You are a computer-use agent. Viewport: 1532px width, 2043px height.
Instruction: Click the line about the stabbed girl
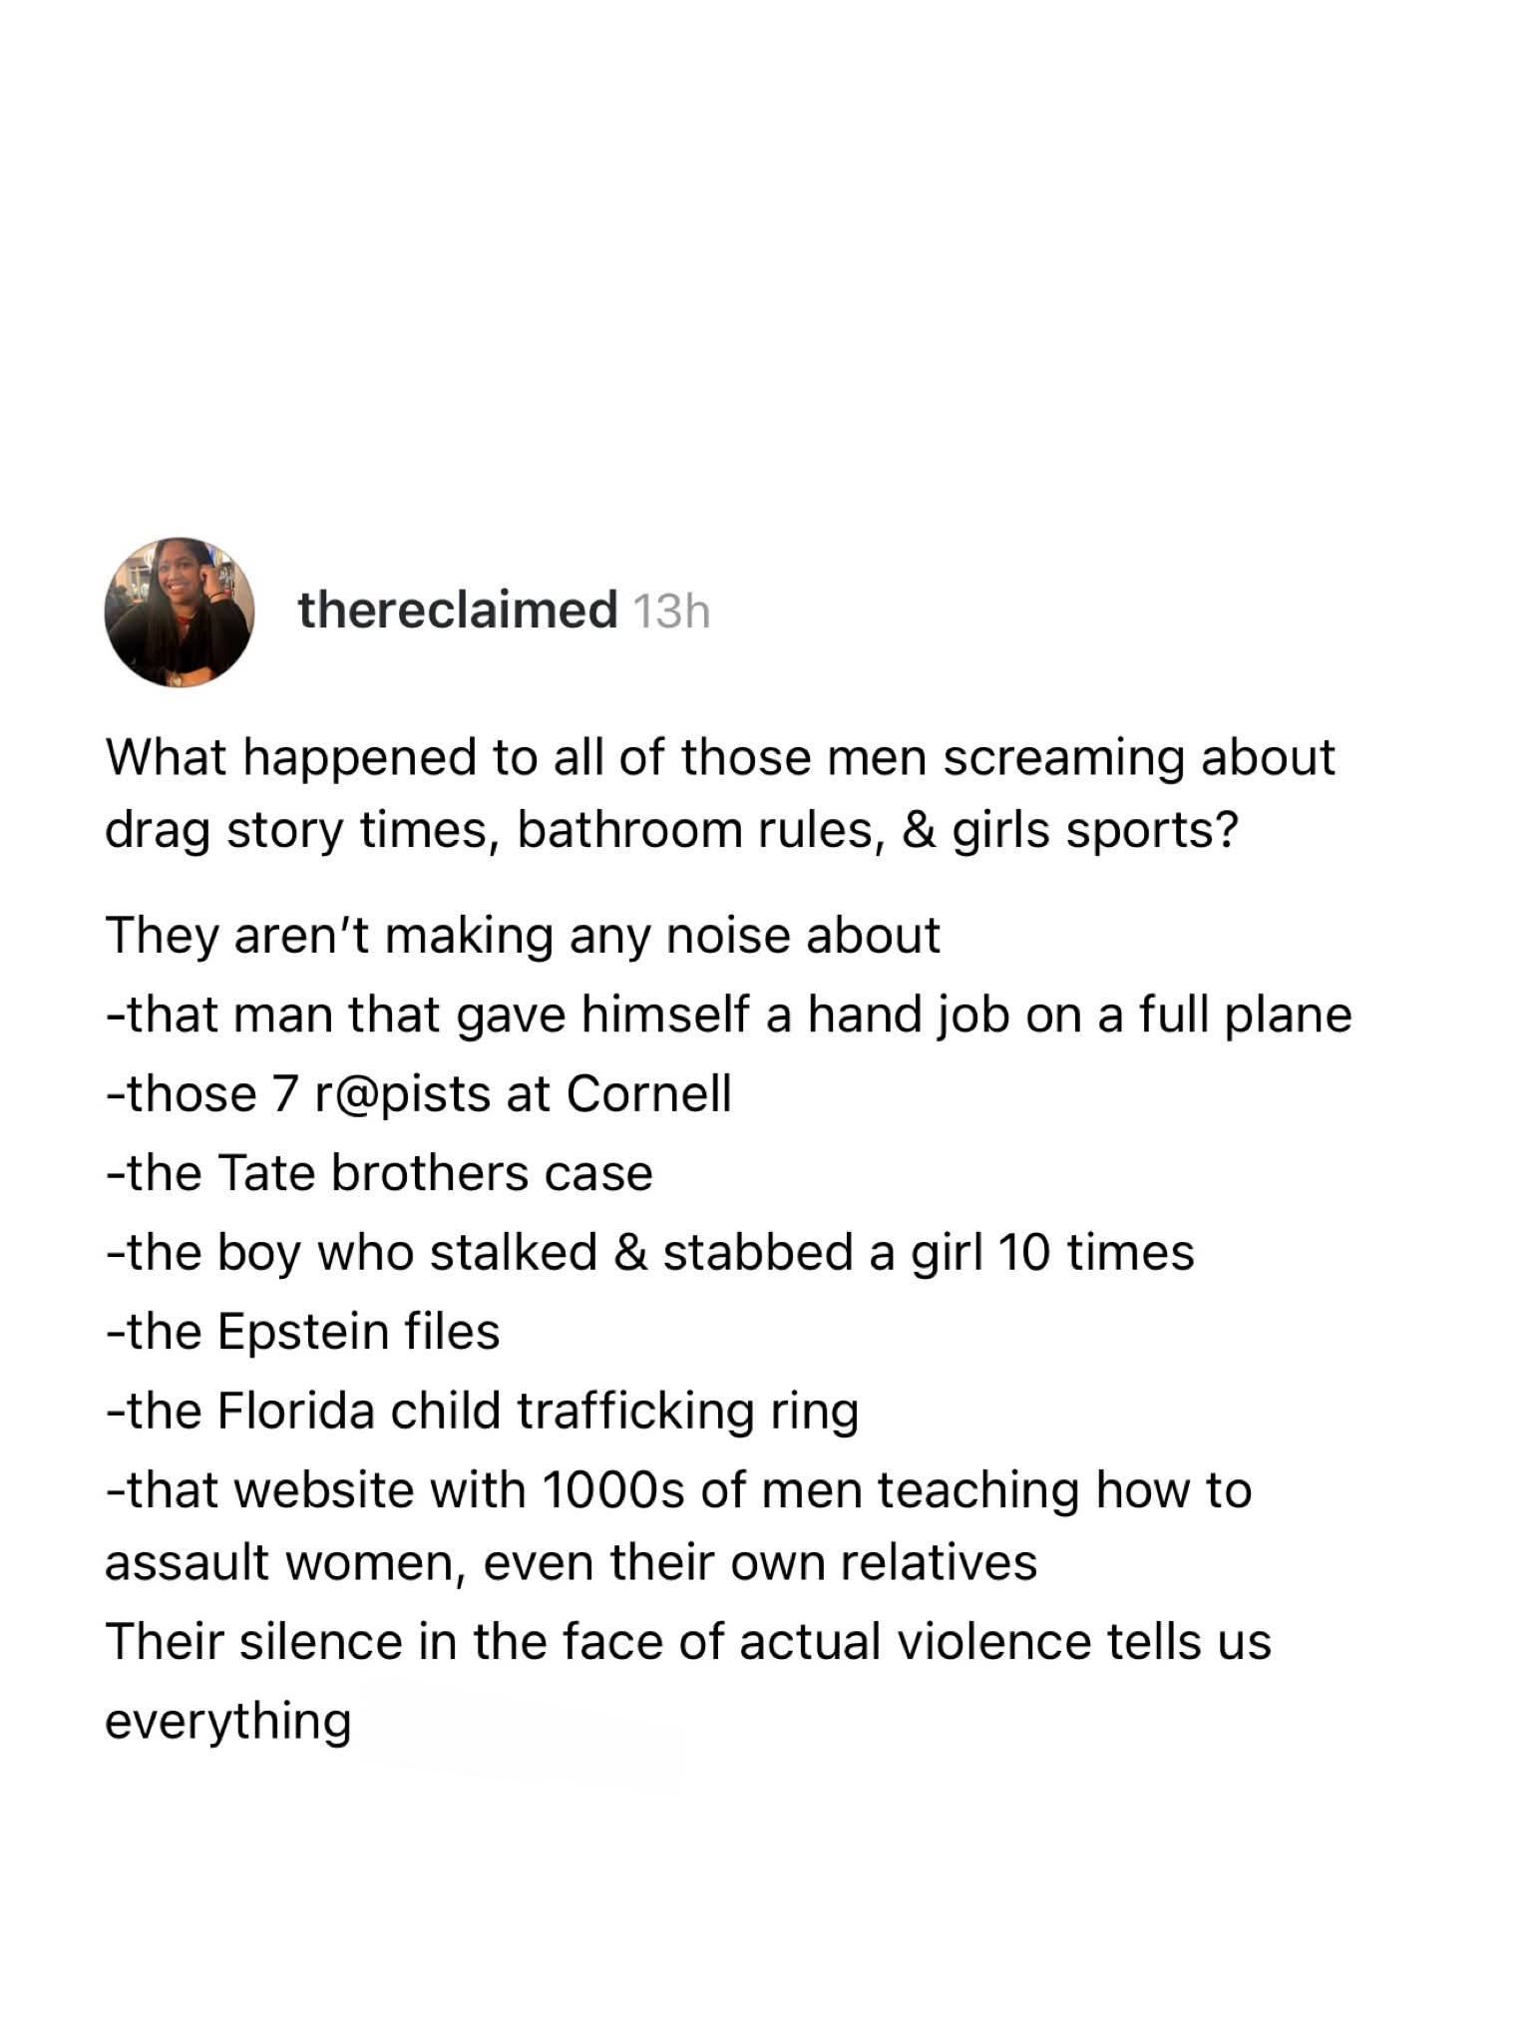(649, 1253)
